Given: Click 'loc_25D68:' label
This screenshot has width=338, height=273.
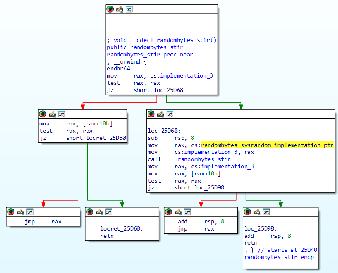Looking at the screenshot, I should (164, 131).
